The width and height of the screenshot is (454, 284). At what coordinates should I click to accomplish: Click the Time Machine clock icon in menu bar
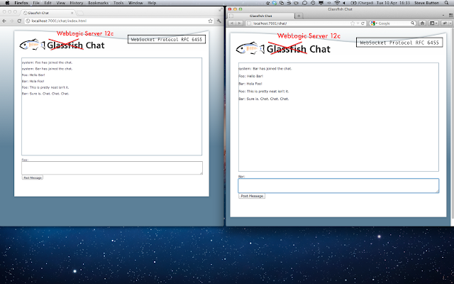pyautogui.click(x=313, y=3)
